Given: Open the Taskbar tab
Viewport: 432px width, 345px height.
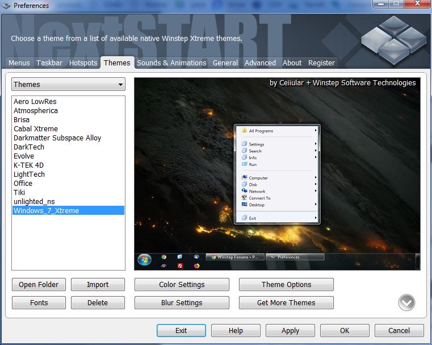Looking at the screenshot, I should coord(49,63).
